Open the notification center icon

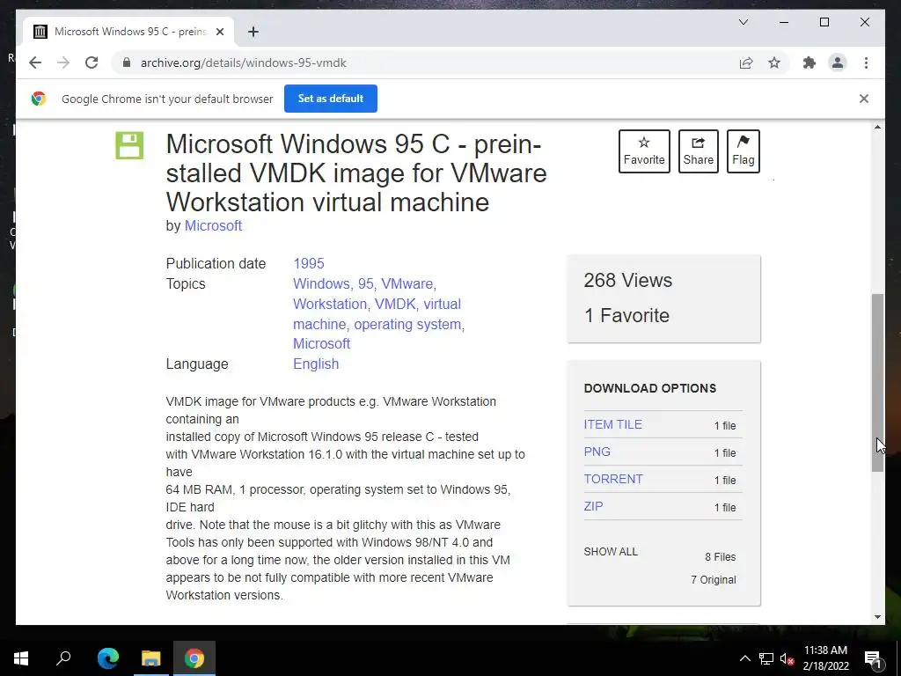tap(872, 658)
